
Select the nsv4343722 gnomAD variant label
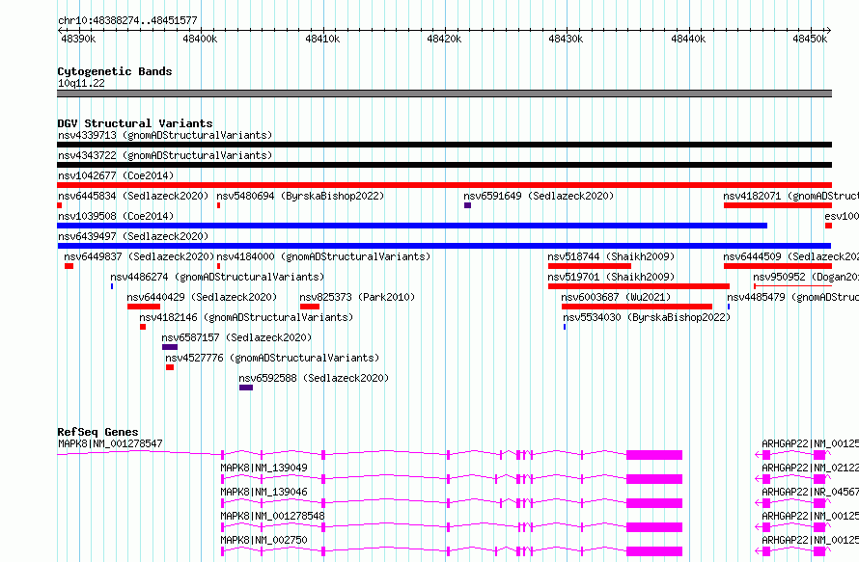point(165,155)
